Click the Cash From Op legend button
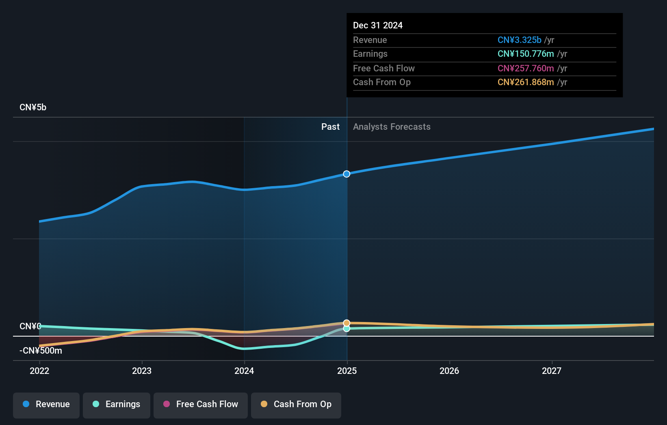The width and height of the screenshot is (667, 425). click(296, 404)
